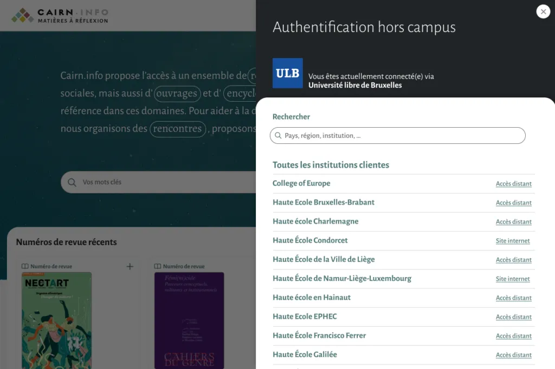This screenshot has height=369, width=555.
Task: Click the rencontres pill link
Action: tap(177, 129)
